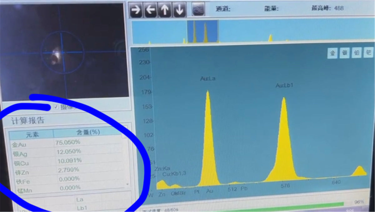Click the down arrow spectrum scale button
375x212 pixels.
pyautogui.click(x=179, y=10)
